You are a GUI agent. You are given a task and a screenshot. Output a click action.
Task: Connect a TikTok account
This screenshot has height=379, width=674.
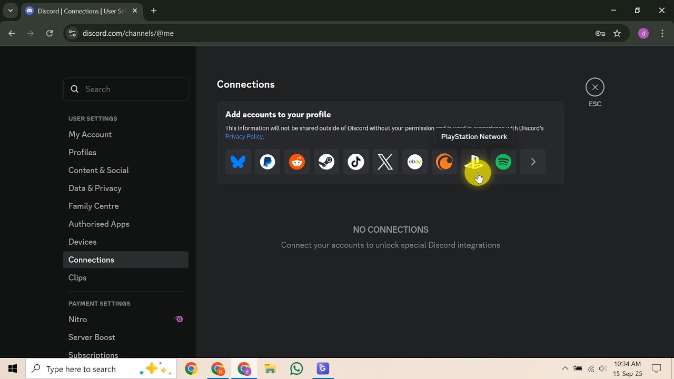point(356,162)
